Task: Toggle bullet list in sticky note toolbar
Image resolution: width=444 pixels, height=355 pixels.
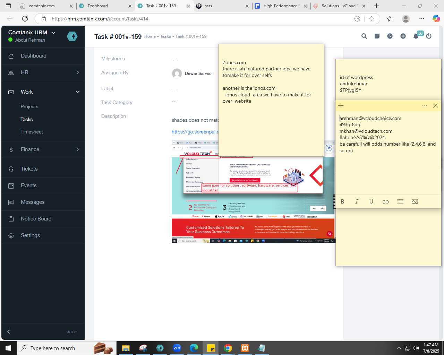Action: click(x=400, y=201)
